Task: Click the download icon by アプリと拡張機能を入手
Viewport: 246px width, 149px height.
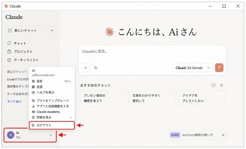Action: point(33,106)
